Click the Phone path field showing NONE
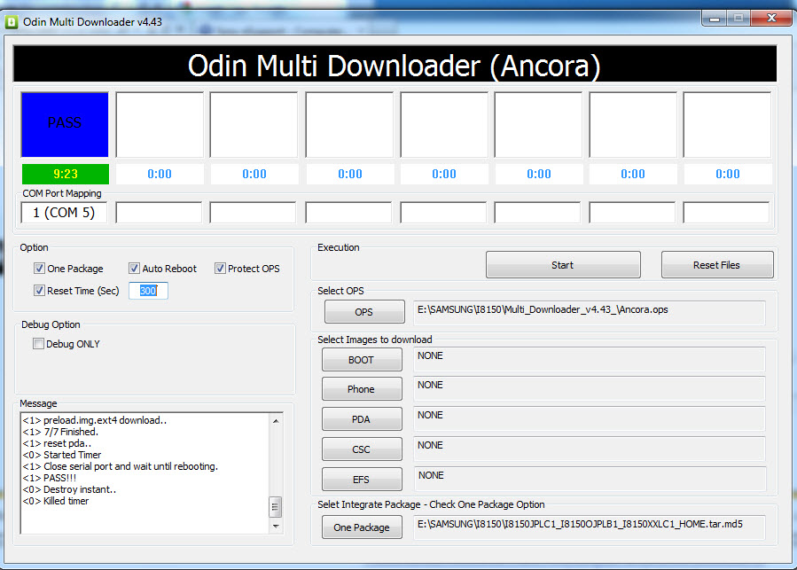This screenshot has height=570, width=797. tap(590, 389)
